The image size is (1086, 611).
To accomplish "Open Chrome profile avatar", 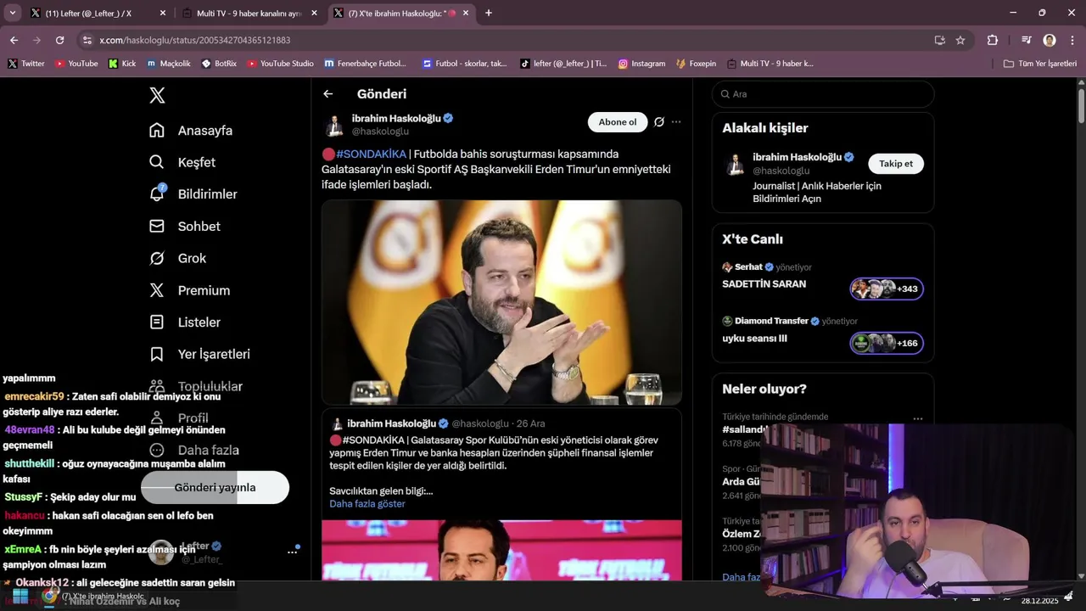I will click(x=1050, y=40).
